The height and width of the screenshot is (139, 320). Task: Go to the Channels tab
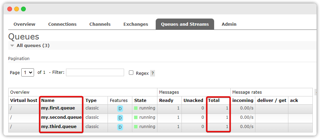point(100,24)
